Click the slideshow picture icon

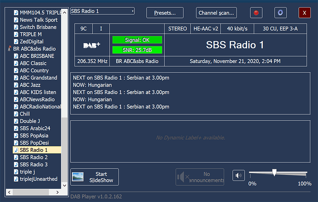pyautogui.click(x=78, y=177)
